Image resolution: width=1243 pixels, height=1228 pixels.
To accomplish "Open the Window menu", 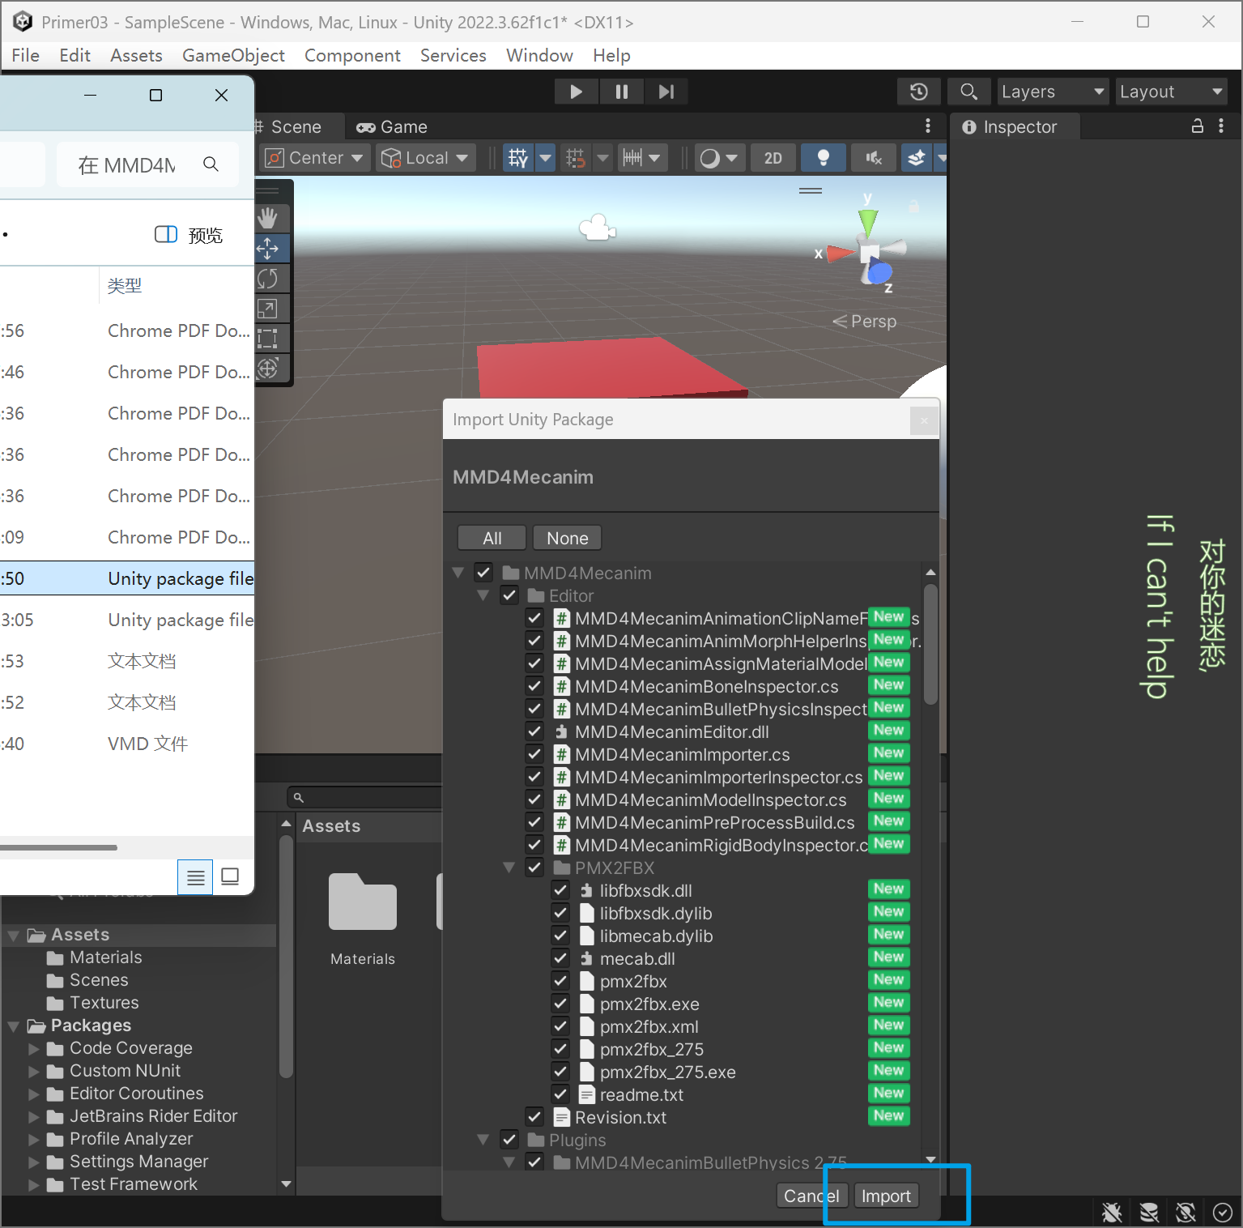I will pos(539,55).
